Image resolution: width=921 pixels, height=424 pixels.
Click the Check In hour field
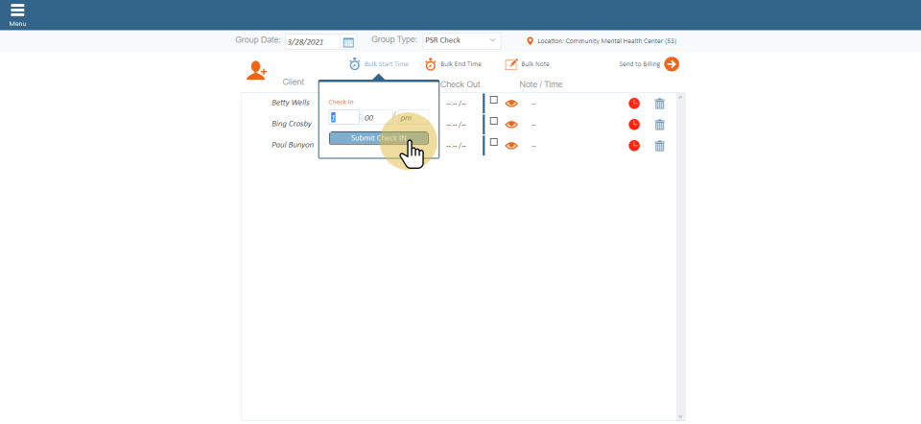(342, 118)
